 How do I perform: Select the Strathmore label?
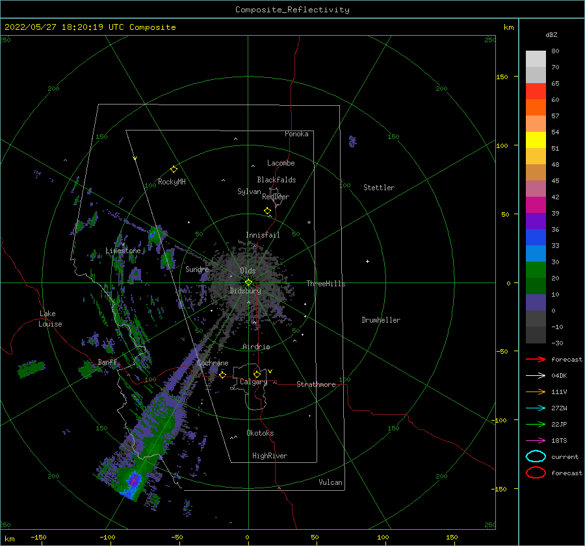(316, 384)
